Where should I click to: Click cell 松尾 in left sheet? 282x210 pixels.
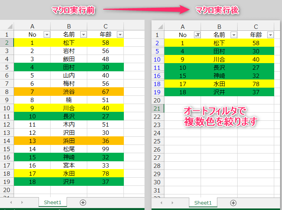pyautogui.click(x=69, y=149)
